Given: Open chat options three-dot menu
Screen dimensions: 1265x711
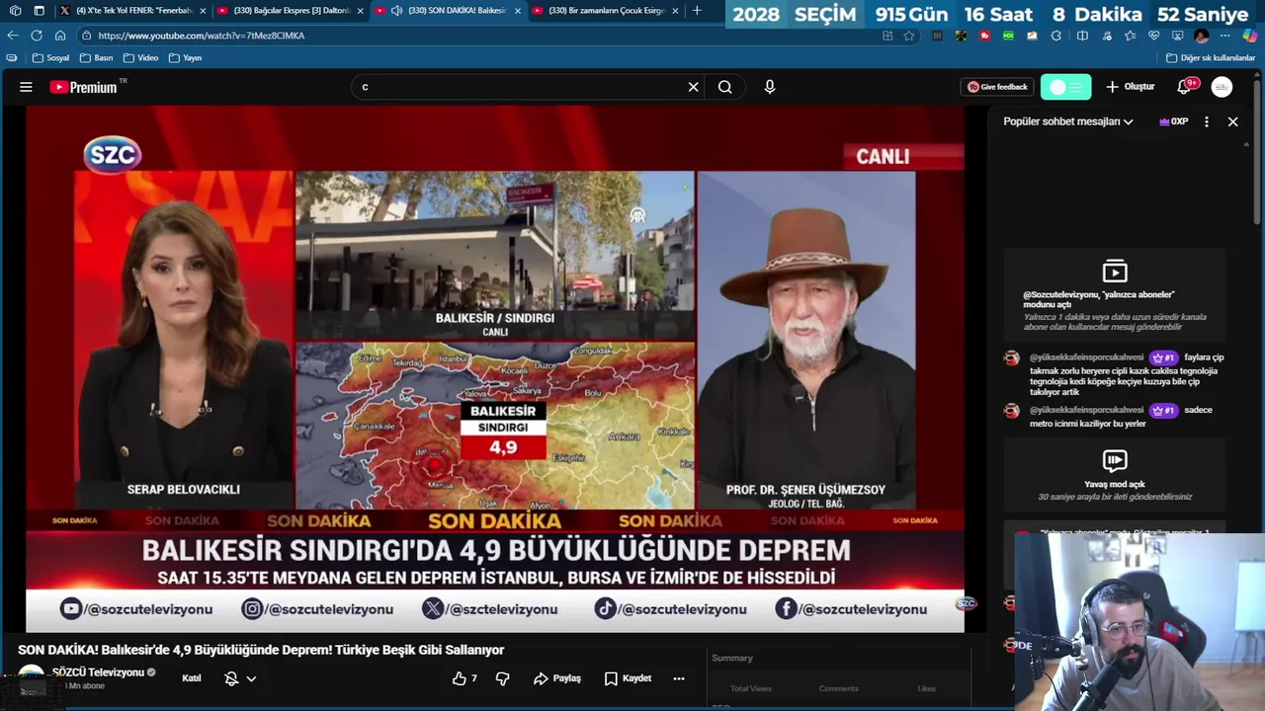Looking at the screenshot, I should (1206, 121).
